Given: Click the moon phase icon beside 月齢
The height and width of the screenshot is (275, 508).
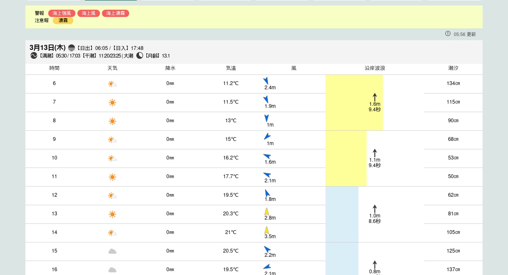Looking at the screenshot, I should [140, 55].
